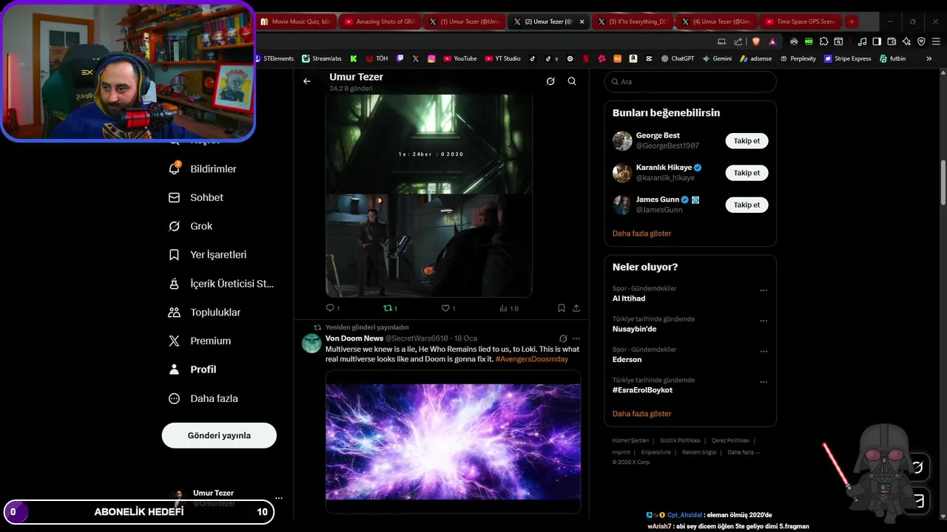Screen dimensions: 947x532
Task: Open YT Studio bookmark
Action: (503, 58)
